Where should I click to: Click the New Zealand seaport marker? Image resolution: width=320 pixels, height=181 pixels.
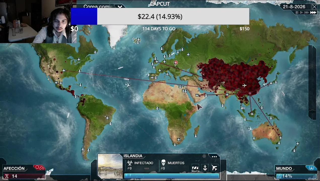click(294, 151)
